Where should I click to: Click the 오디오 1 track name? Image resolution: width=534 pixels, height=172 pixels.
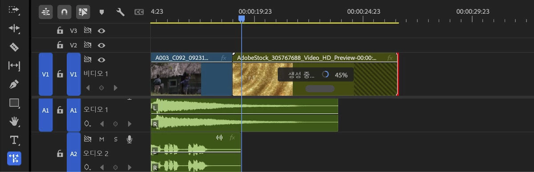point(96,109)
